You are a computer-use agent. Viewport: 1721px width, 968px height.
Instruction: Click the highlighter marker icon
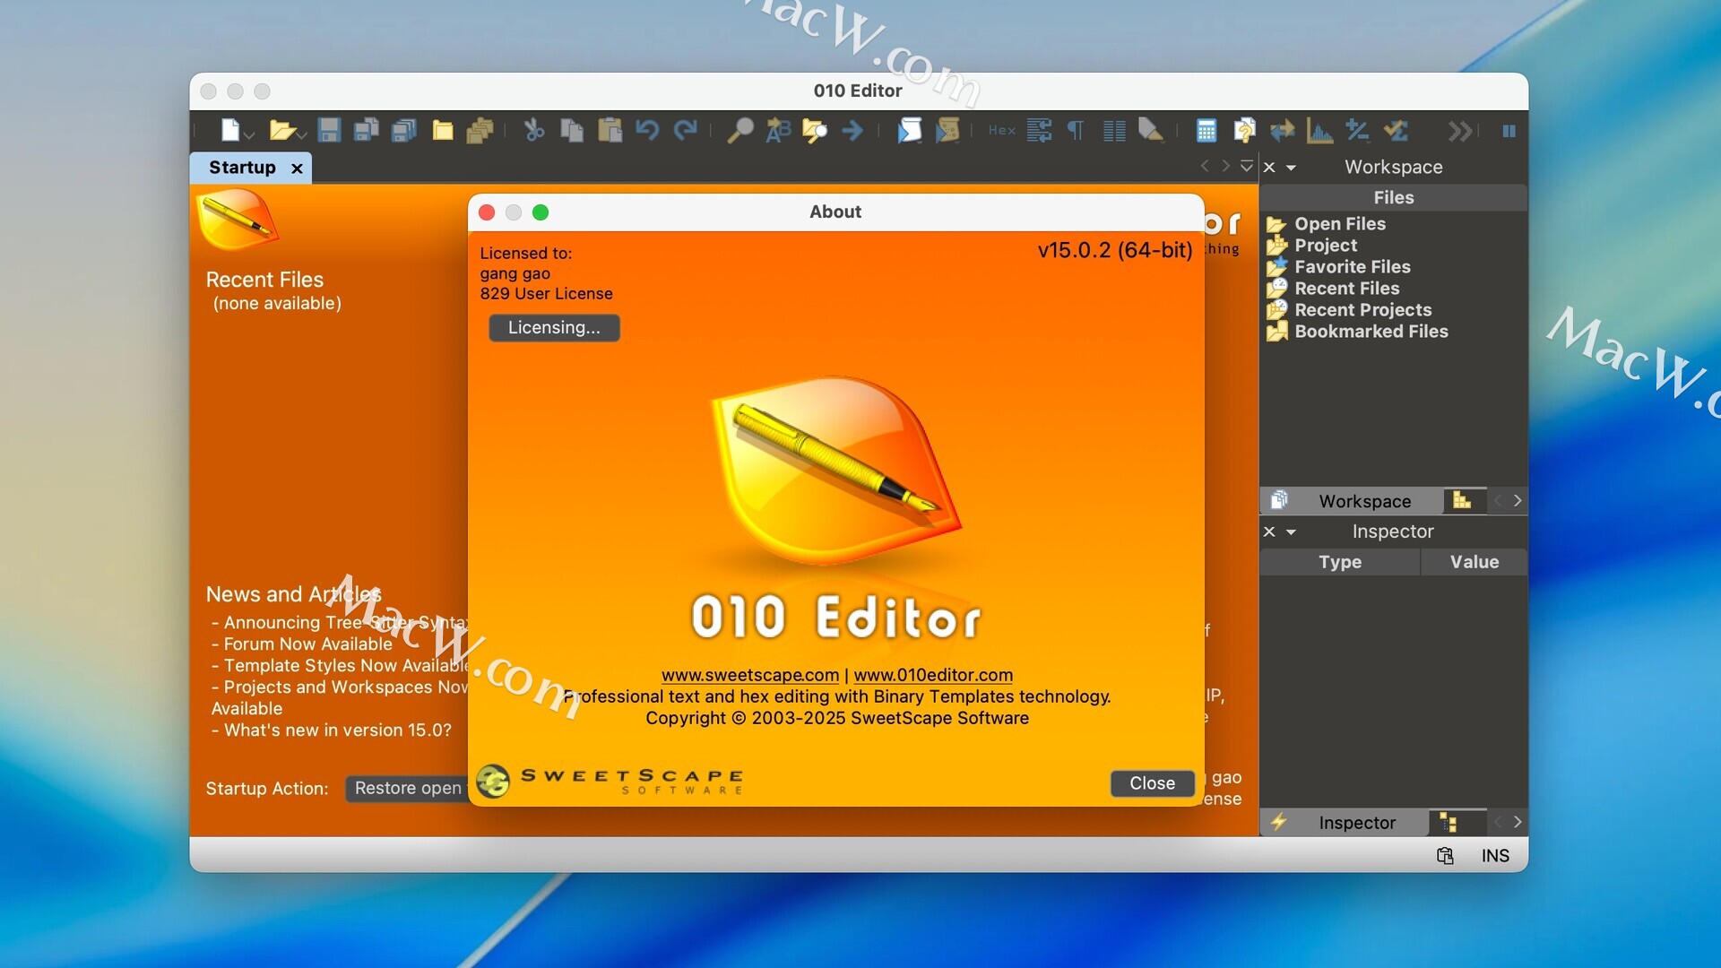1151,131
